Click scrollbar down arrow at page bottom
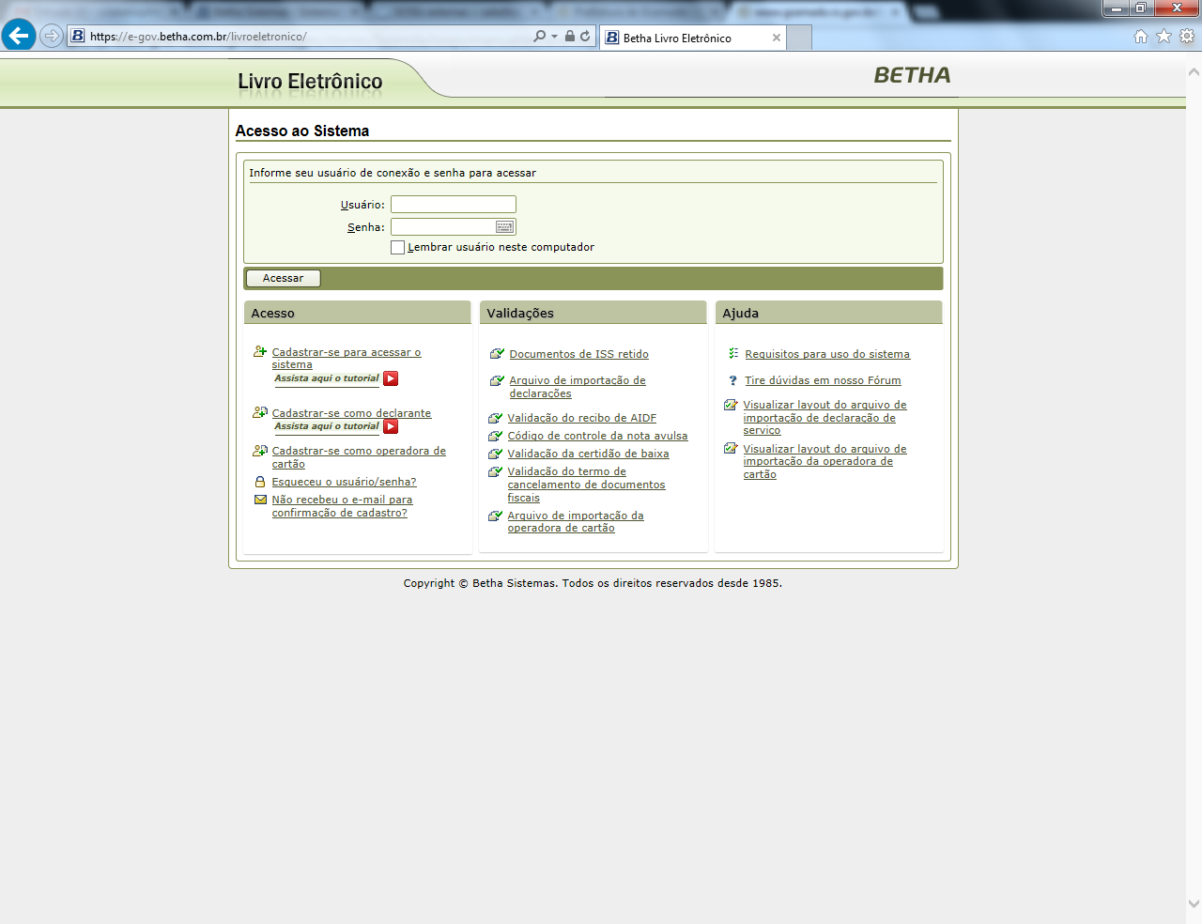 tap(1194, 904)
